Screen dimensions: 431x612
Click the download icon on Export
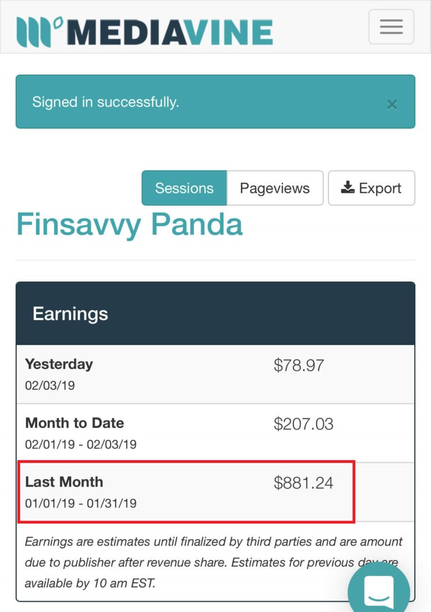tap(347, 188)
